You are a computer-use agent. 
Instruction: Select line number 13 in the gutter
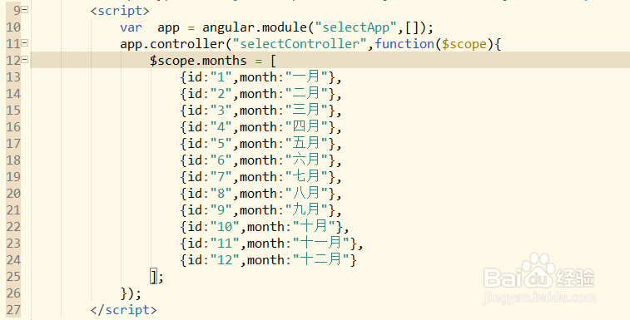[13, 77]
